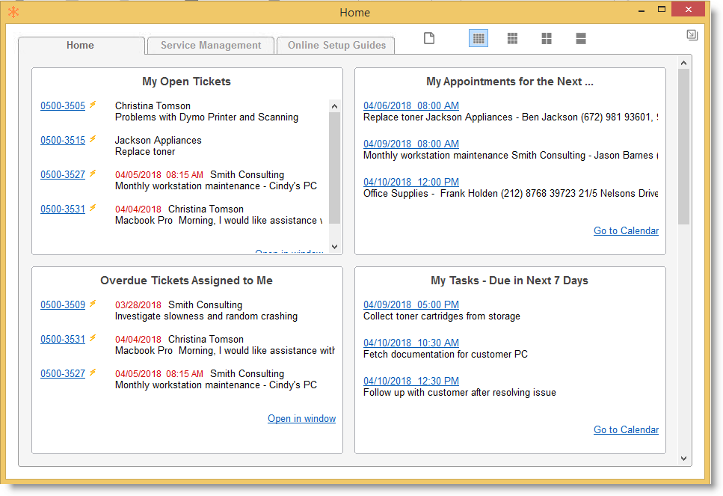Open ticket 0500-3515 in My Open Tickets
723x496 pixels.
[63, 140]
